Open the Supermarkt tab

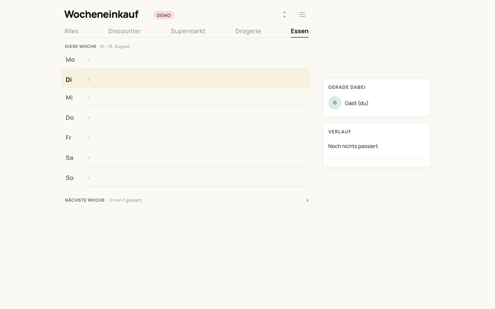188,31
